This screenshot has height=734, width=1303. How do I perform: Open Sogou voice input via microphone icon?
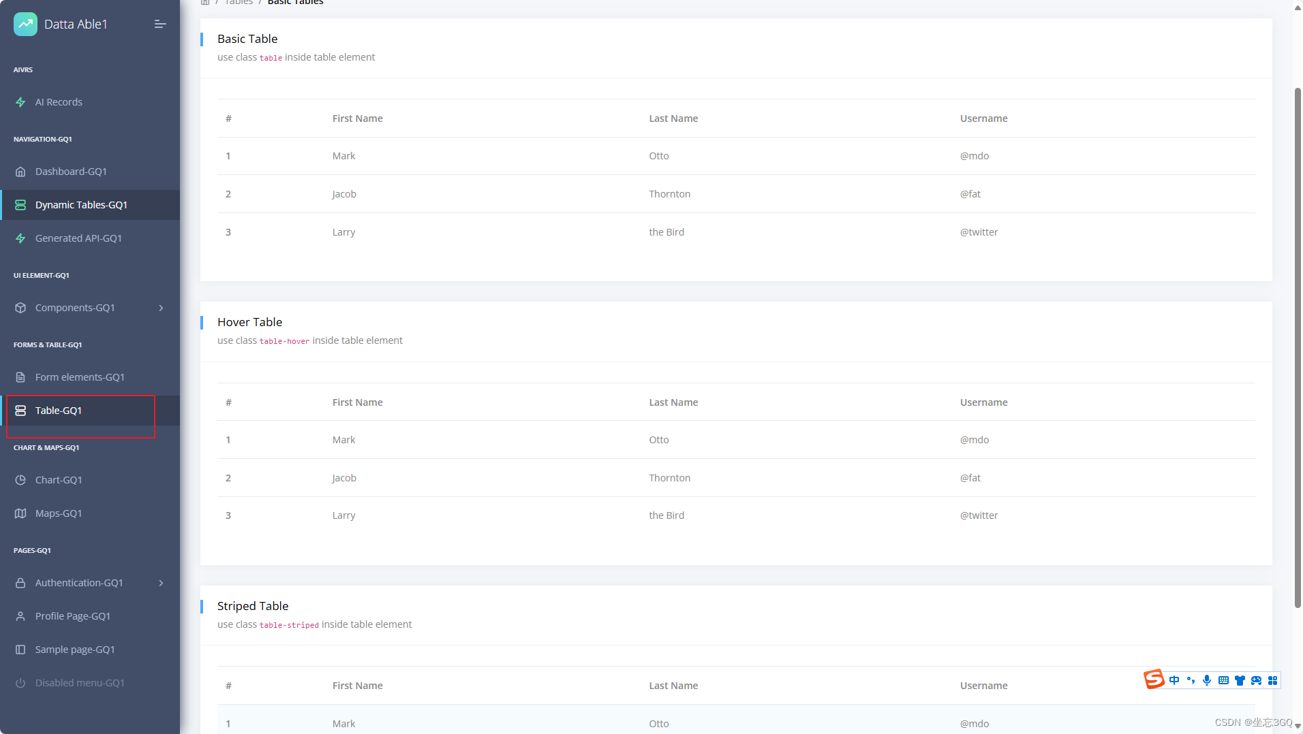(x=1207, y=680)
